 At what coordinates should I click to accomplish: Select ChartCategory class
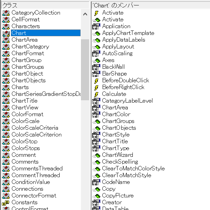[30, 47]
